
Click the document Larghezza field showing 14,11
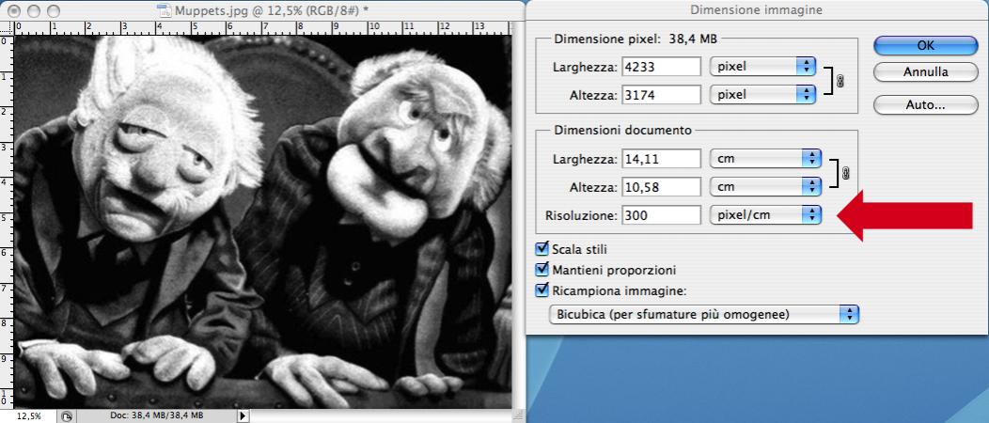[661, 158]
